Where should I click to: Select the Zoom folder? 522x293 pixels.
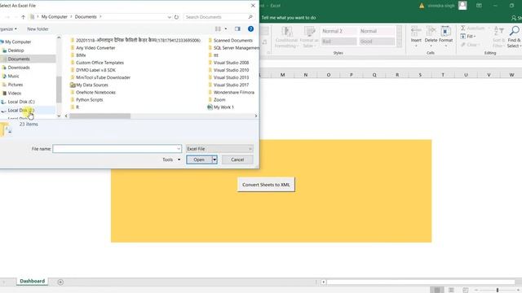[x=217, y=99]
